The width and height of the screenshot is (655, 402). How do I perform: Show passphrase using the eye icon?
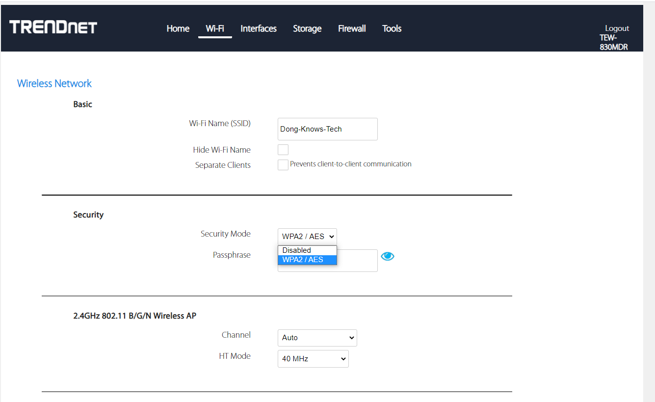click(388, 256)
